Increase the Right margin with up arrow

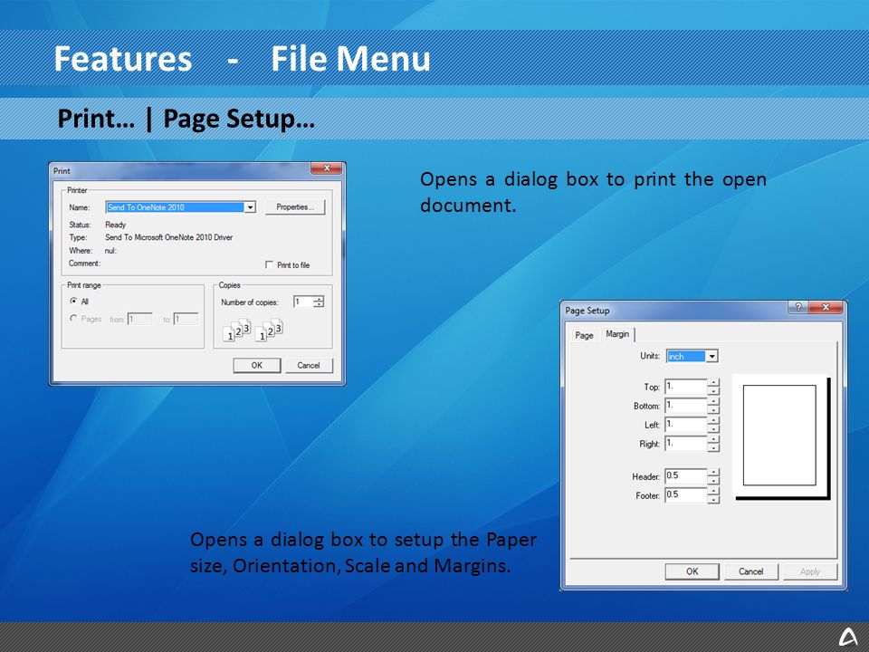[x=714, y=439]
